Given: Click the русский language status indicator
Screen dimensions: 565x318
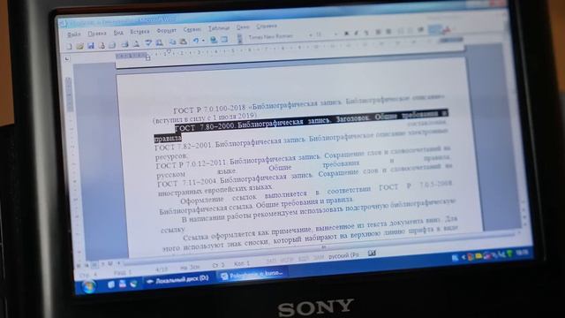Looking at the screenshot, I should coord(343,255).
